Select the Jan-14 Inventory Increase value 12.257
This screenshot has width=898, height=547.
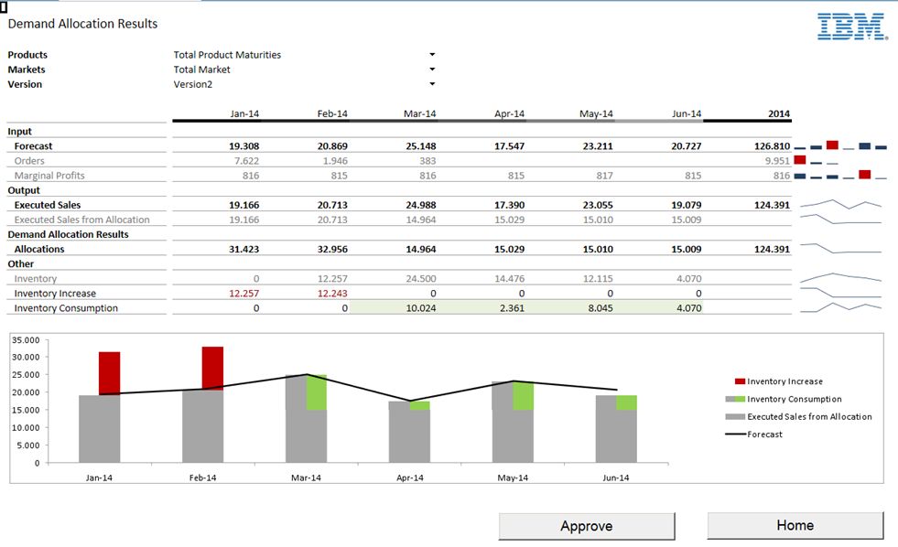click(244, 294)
